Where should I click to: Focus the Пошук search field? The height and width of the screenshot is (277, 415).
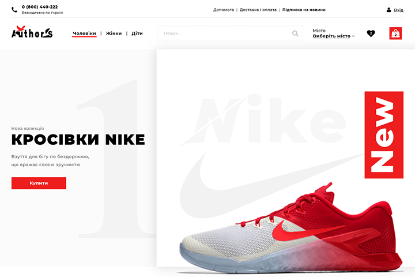(230, 33)
